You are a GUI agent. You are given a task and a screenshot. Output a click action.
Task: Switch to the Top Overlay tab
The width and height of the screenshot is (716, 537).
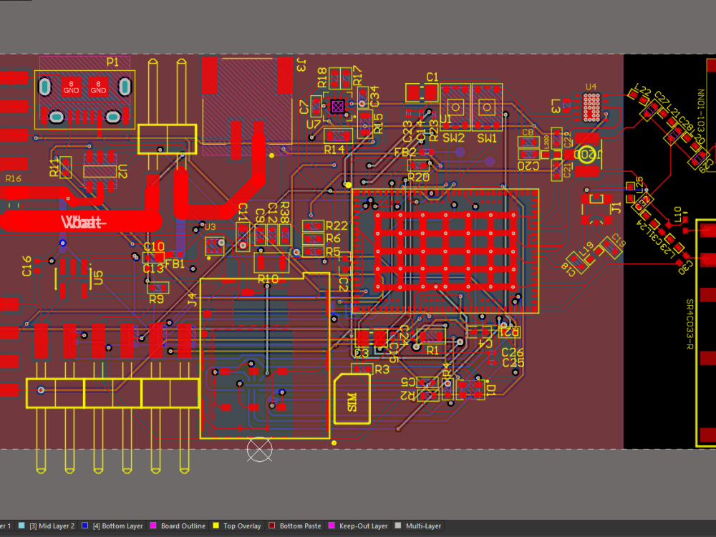pyautogui.click(x=242, y=526)
